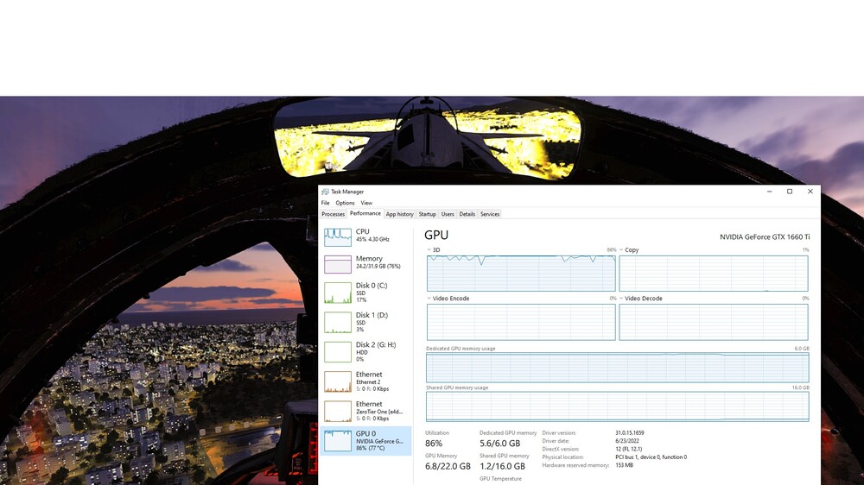Image resolution: width=864 pixels, height=485 pixels.
Task: Go to the Users tab
Action: click(448, 214)
